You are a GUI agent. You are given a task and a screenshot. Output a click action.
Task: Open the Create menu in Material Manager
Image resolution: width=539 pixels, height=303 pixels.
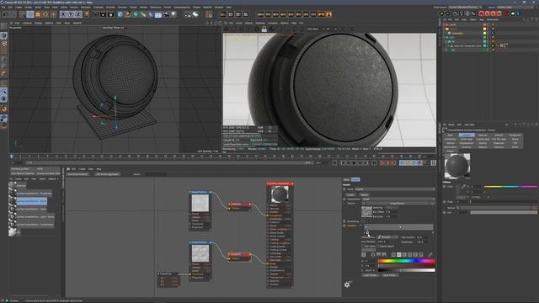point(18,179)
